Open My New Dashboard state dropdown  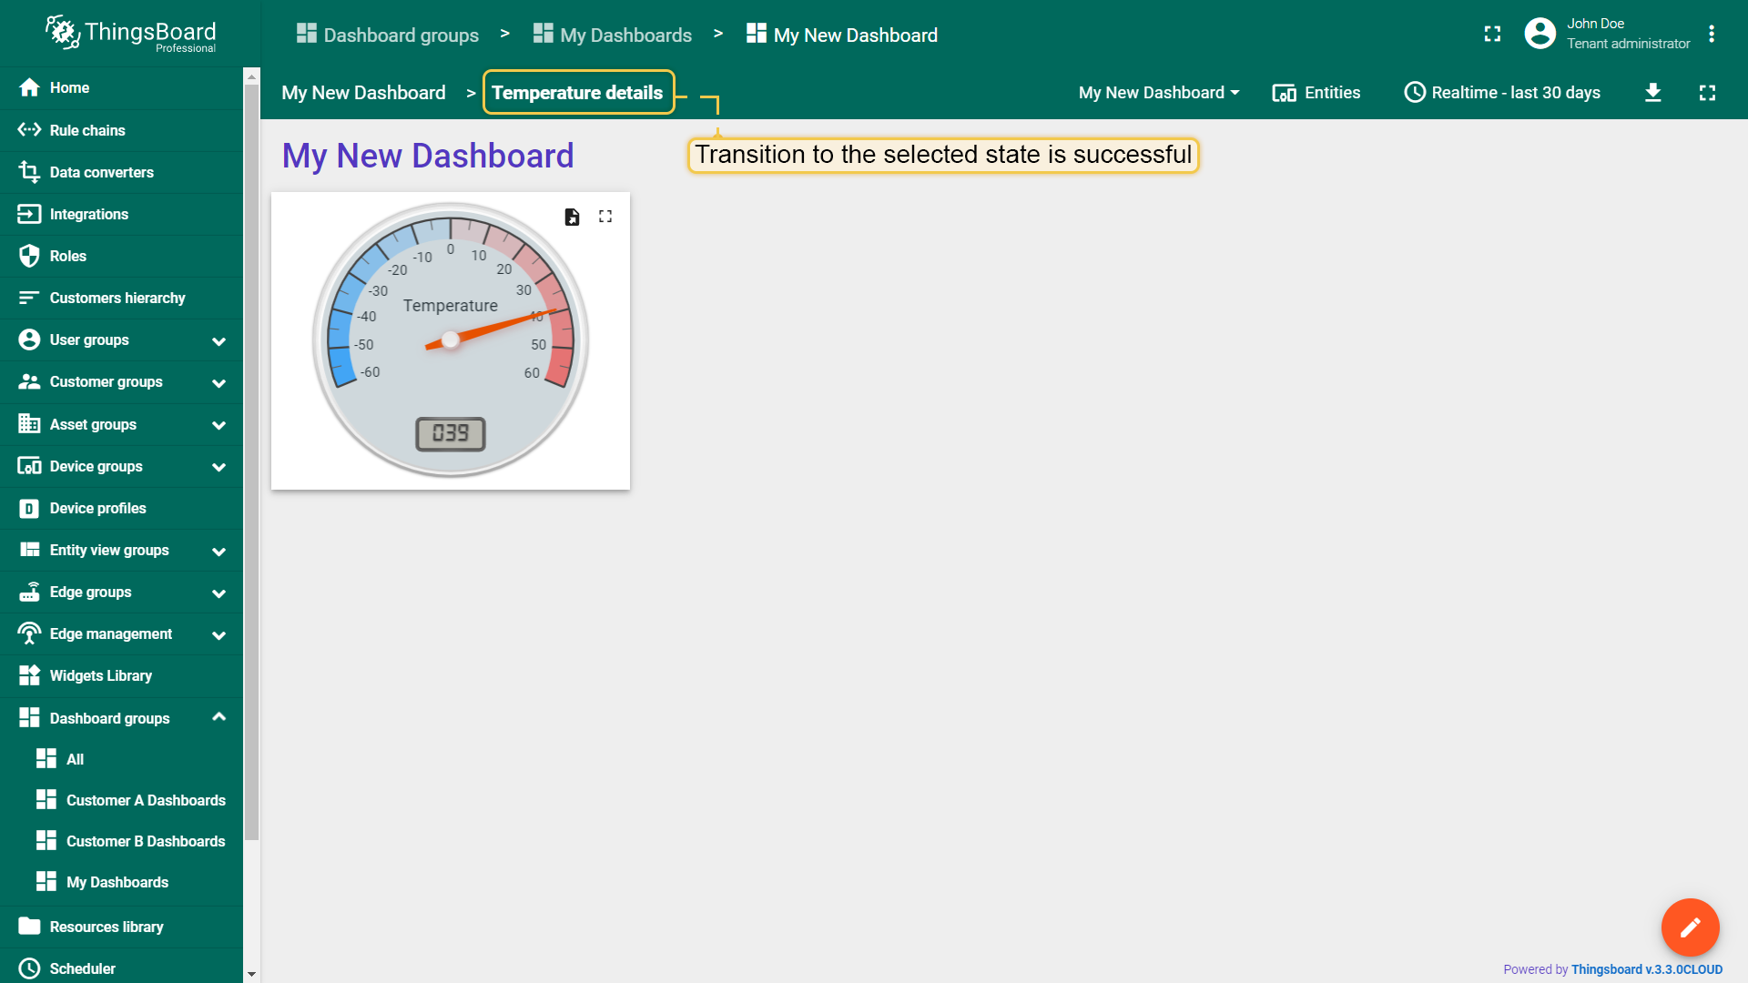pos(1158,93)
